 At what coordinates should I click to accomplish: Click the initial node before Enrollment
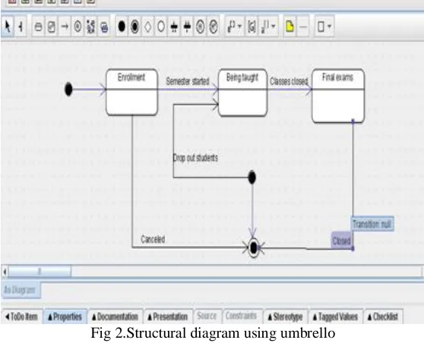point(68,89)
